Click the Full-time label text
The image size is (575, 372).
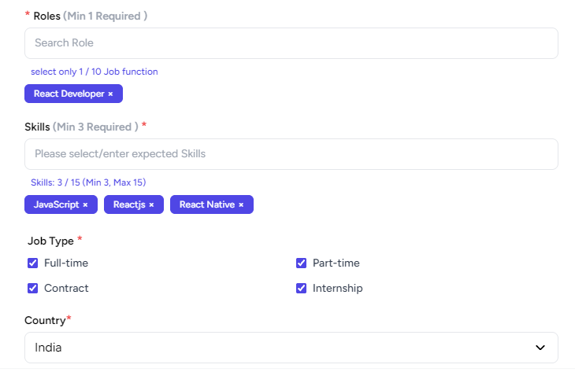tap(66, 263)
